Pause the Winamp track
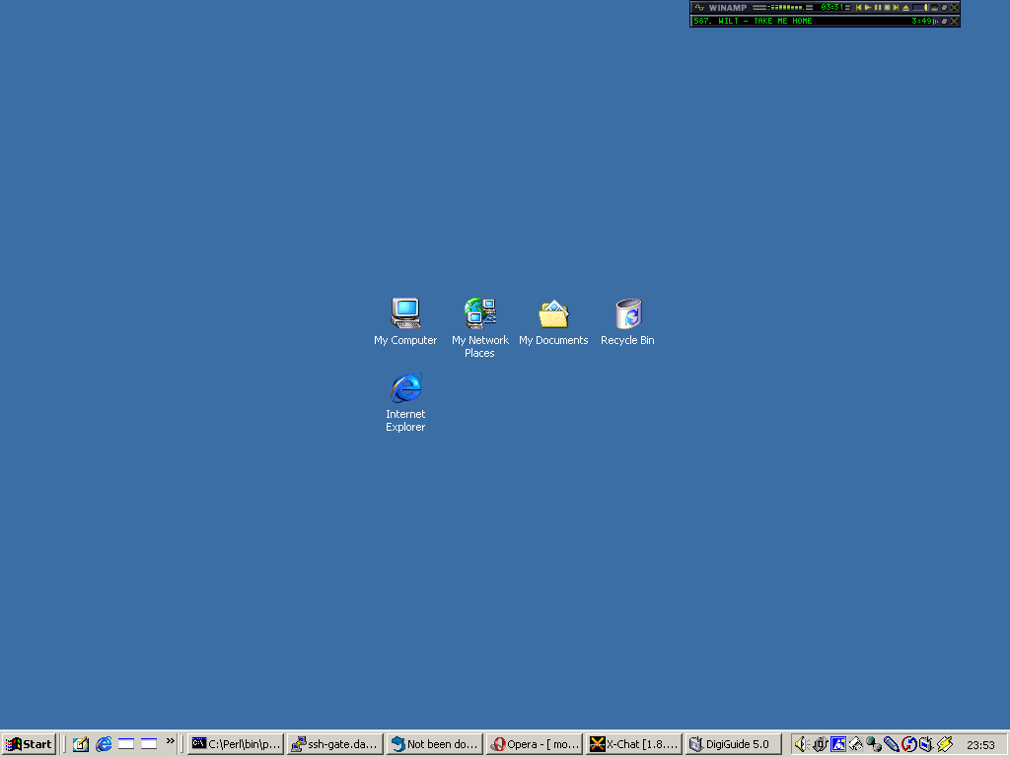Screen dimensions: 1010x757 tap(878, 7)
